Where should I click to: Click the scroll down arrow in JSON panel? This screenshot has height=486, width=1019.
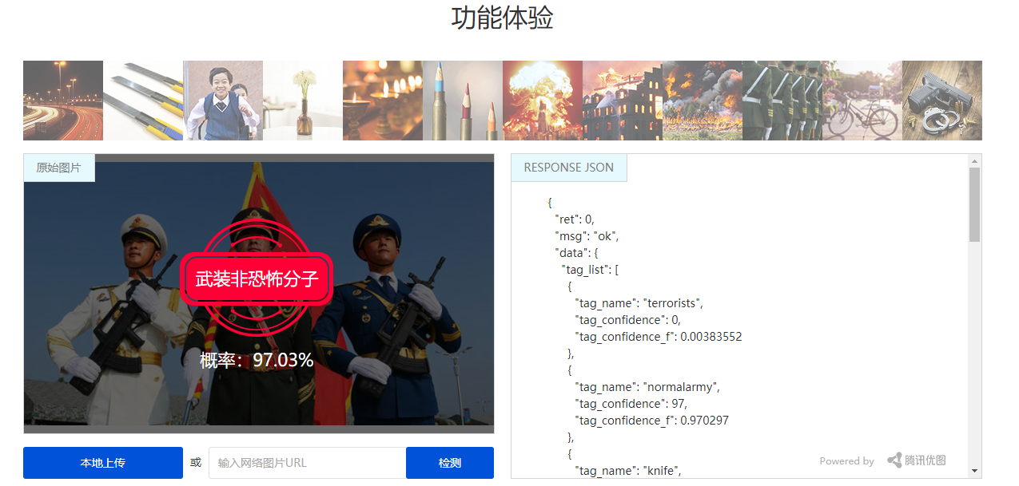974,471
